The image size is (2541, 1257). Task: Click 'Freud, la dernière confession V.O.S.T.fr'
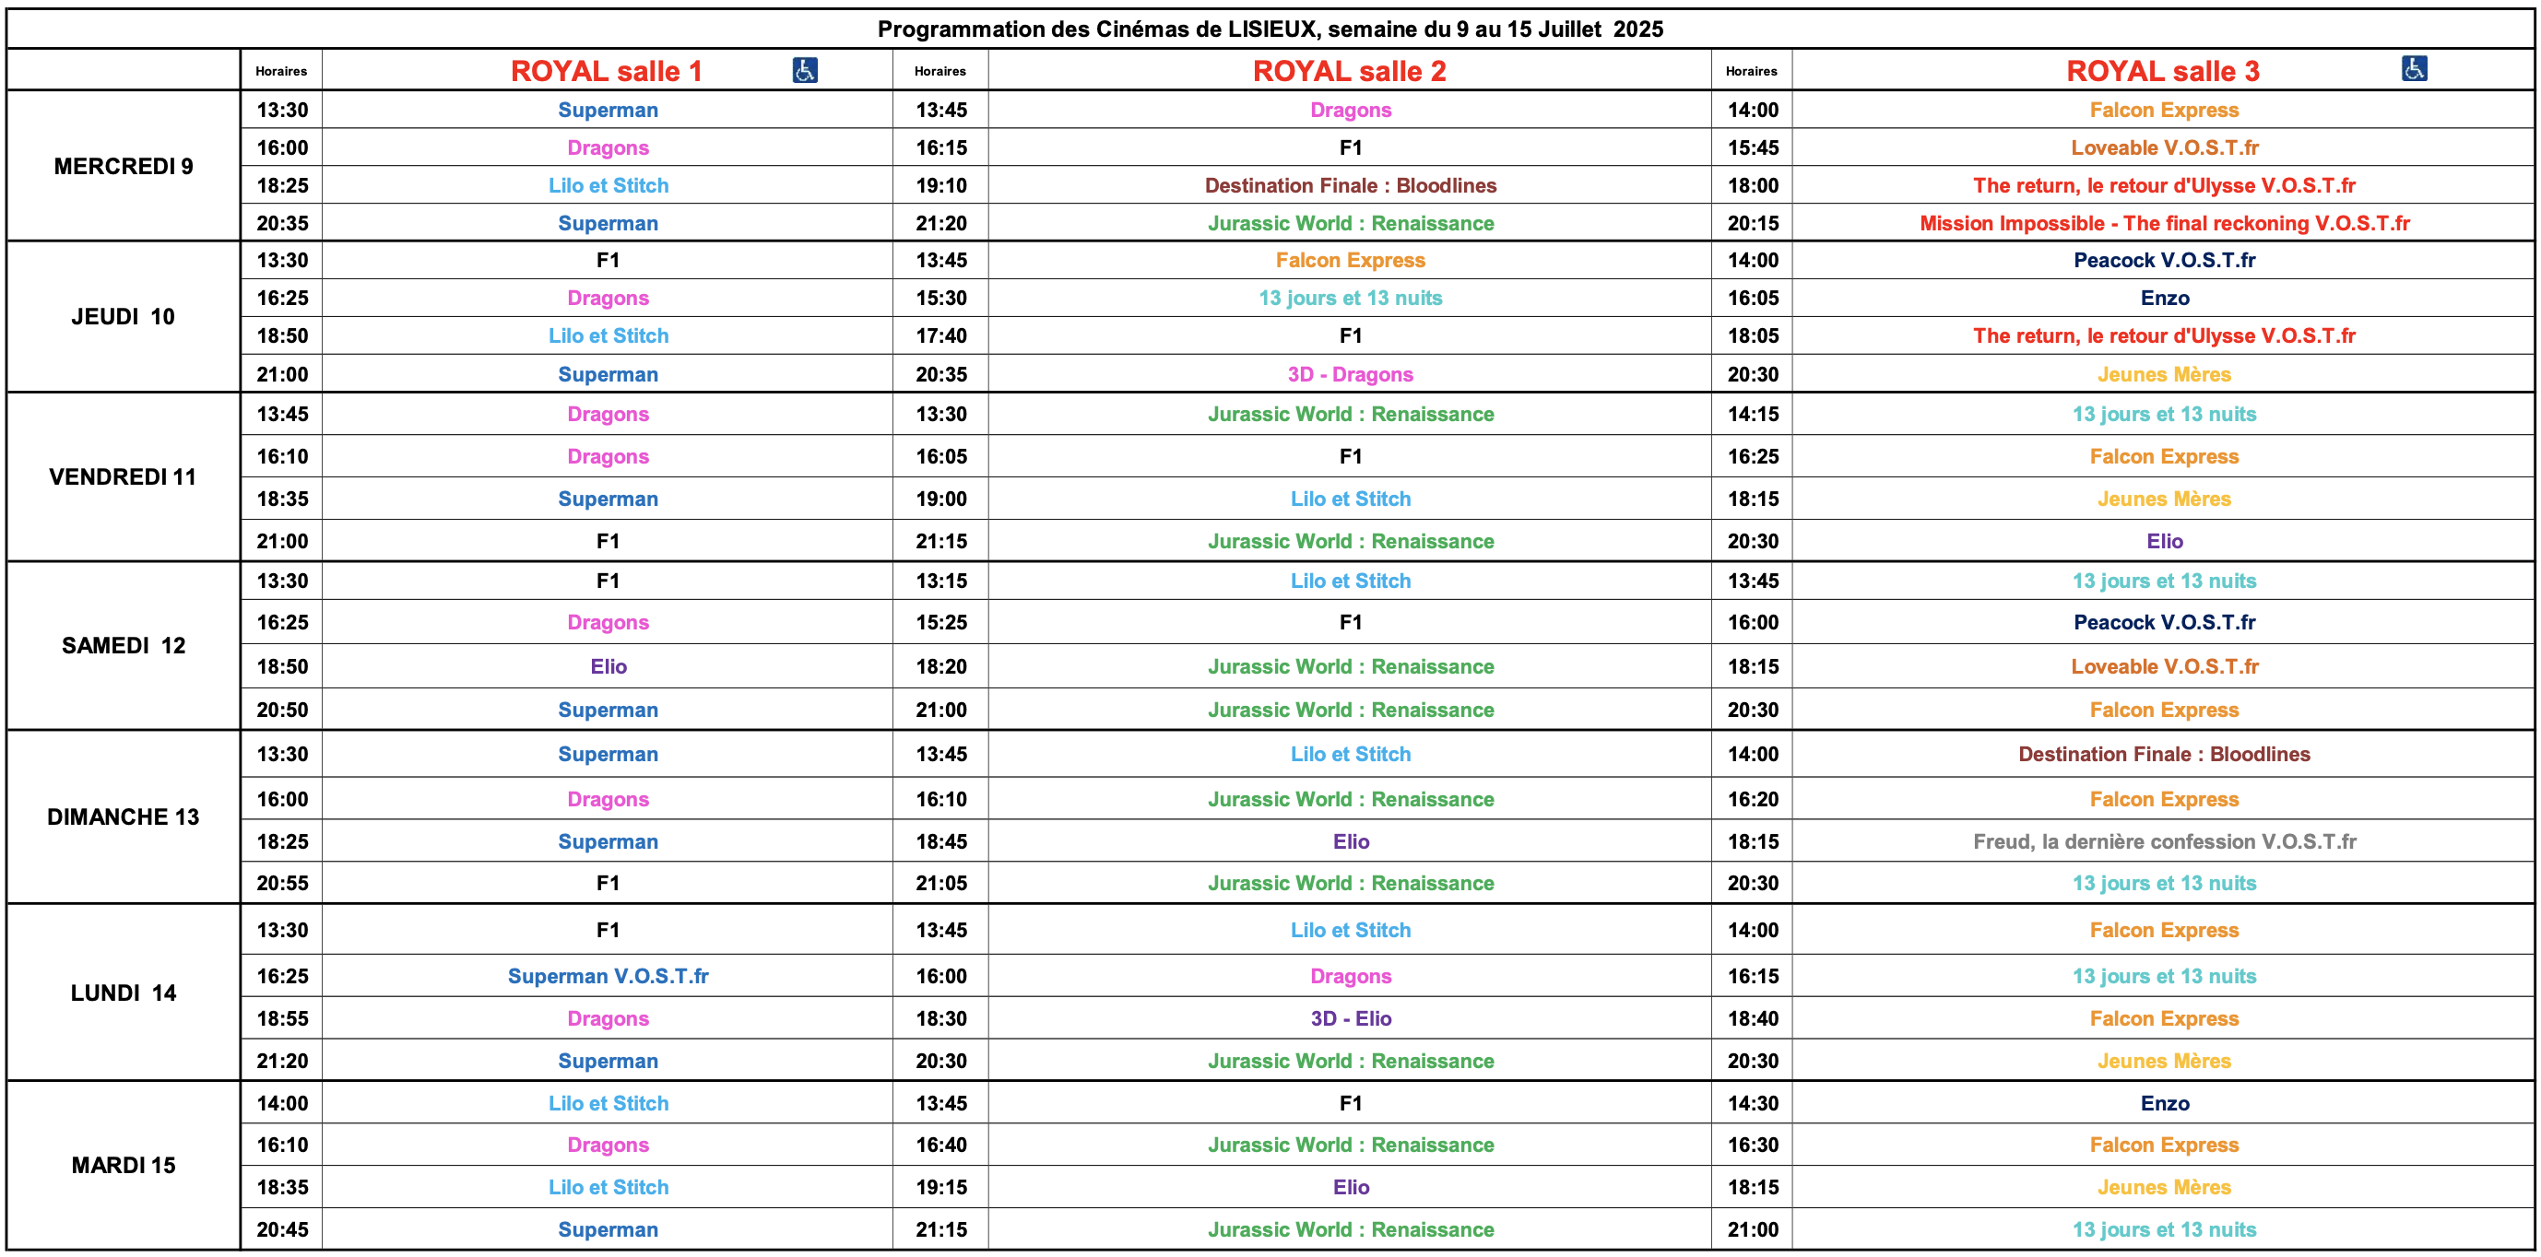point(2164,842)
